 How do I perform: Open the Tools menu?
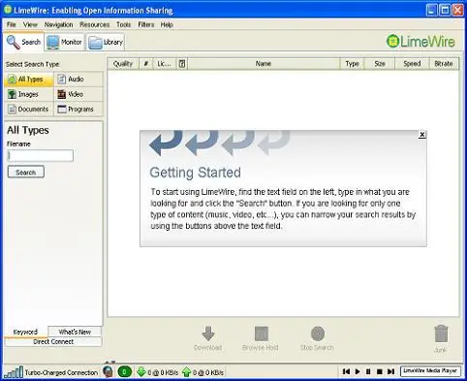[x=124, y=24]
